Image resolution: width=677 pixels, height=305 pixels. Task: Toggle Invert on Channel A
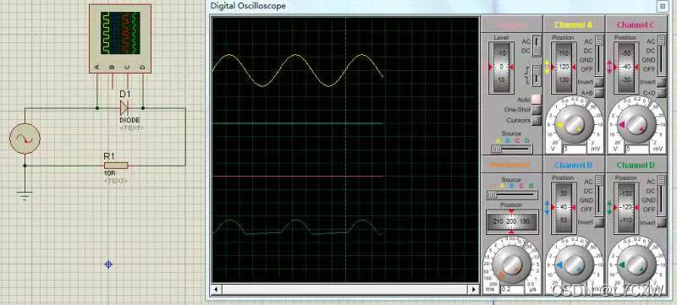click(x=598, y=82)
